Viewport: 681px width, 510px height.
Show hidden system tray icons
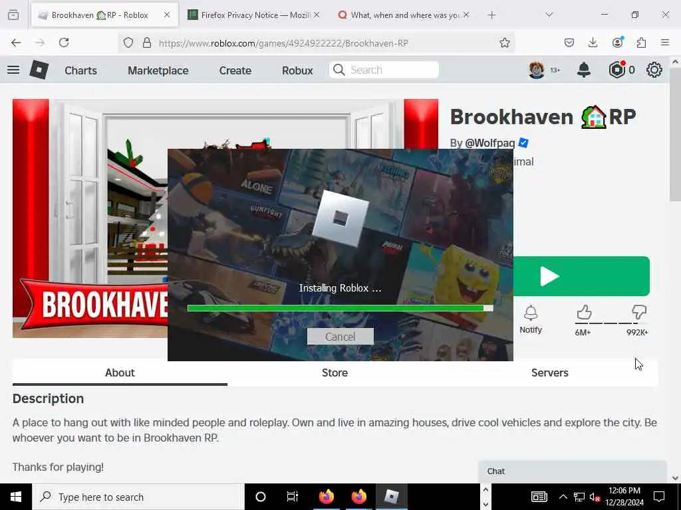563,497
